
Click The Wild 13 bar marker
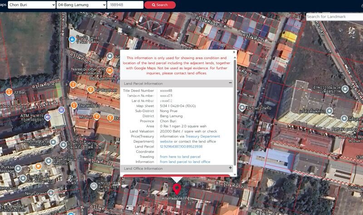(74, 105)
